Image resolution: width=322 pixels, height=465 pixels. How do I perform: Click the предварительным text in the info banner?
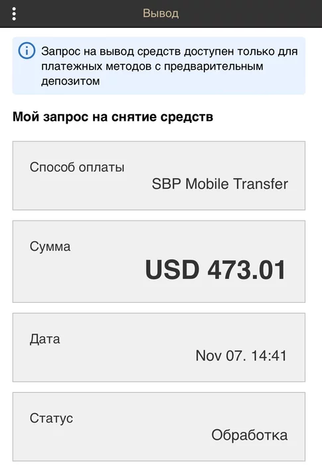pos(214,66)
